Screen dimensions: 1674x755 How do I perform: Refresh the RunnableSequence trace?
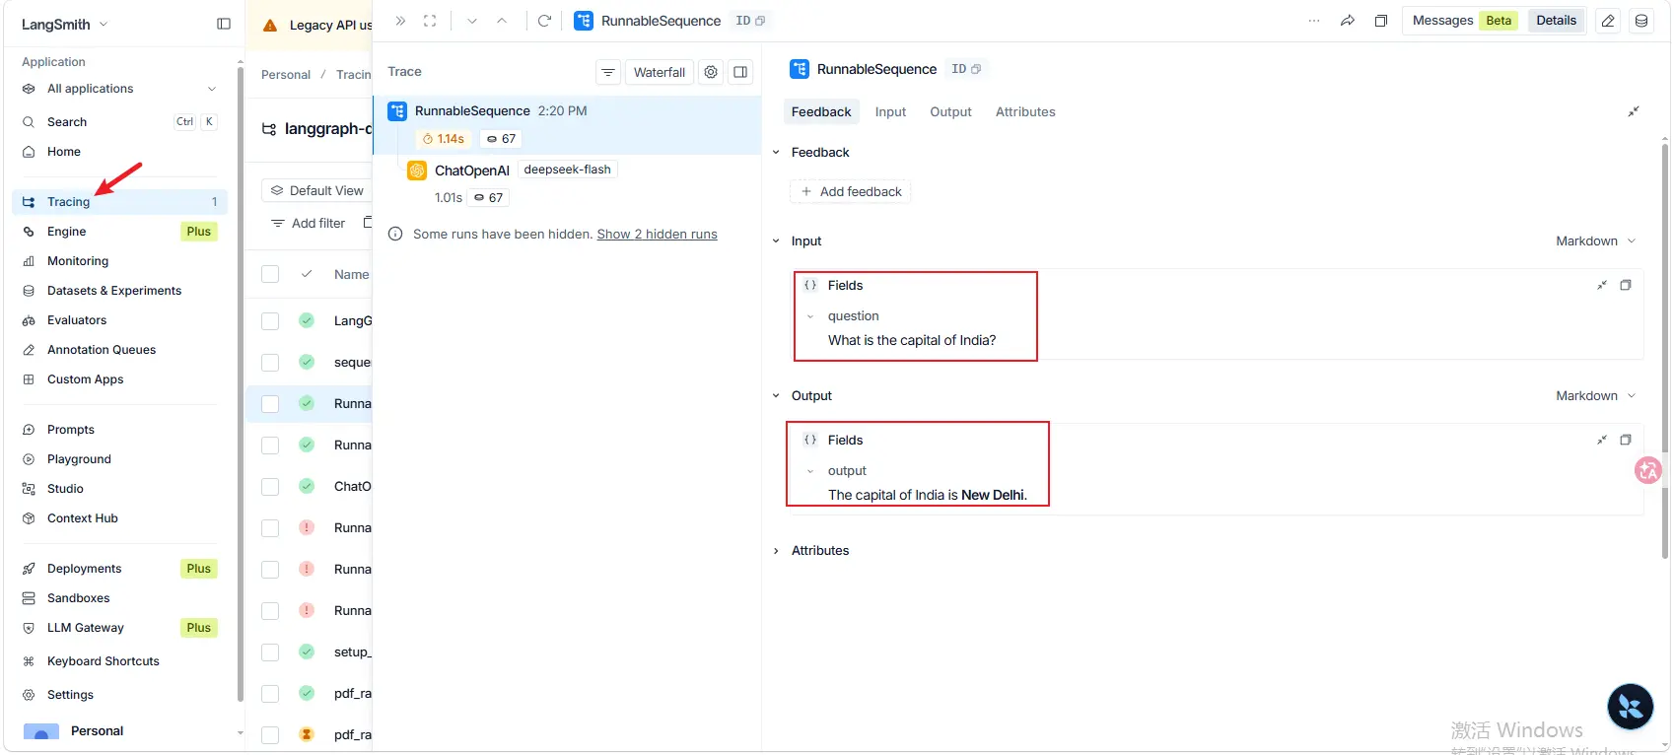pyautogui.click(x=544, y=21)
